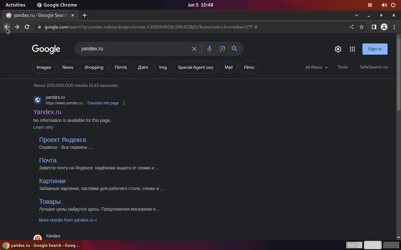This screenshot has height=250, width=401.
Task: Open SafeSearch on settings
Action: click(x=374, y=67)
